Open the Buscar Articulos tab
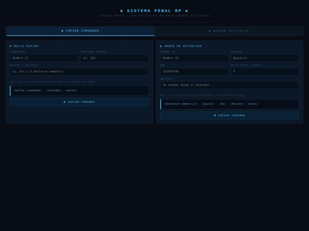Viewport: 309px width, 231px height. coord(228,31)
